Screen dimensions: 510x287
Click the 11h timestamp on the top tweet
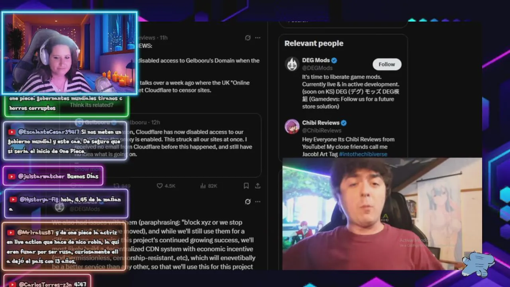tap(163, 37)
